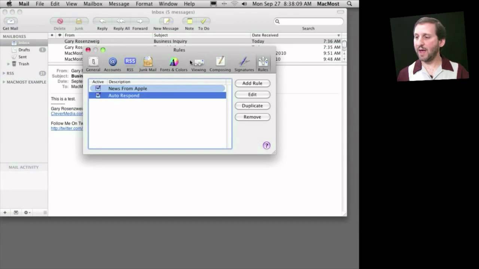Open the Message menu

pos(119,4)
